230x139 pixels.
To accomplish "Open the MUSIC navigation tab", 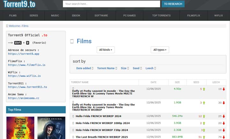I will 55,16.
